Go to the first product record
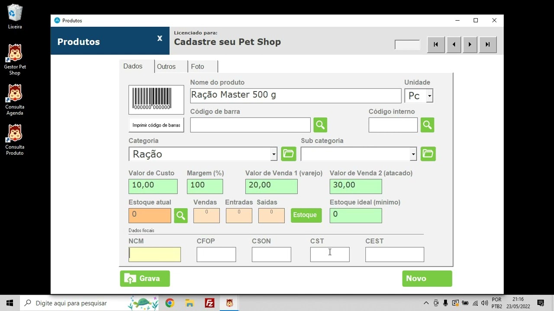 (436, 44)
